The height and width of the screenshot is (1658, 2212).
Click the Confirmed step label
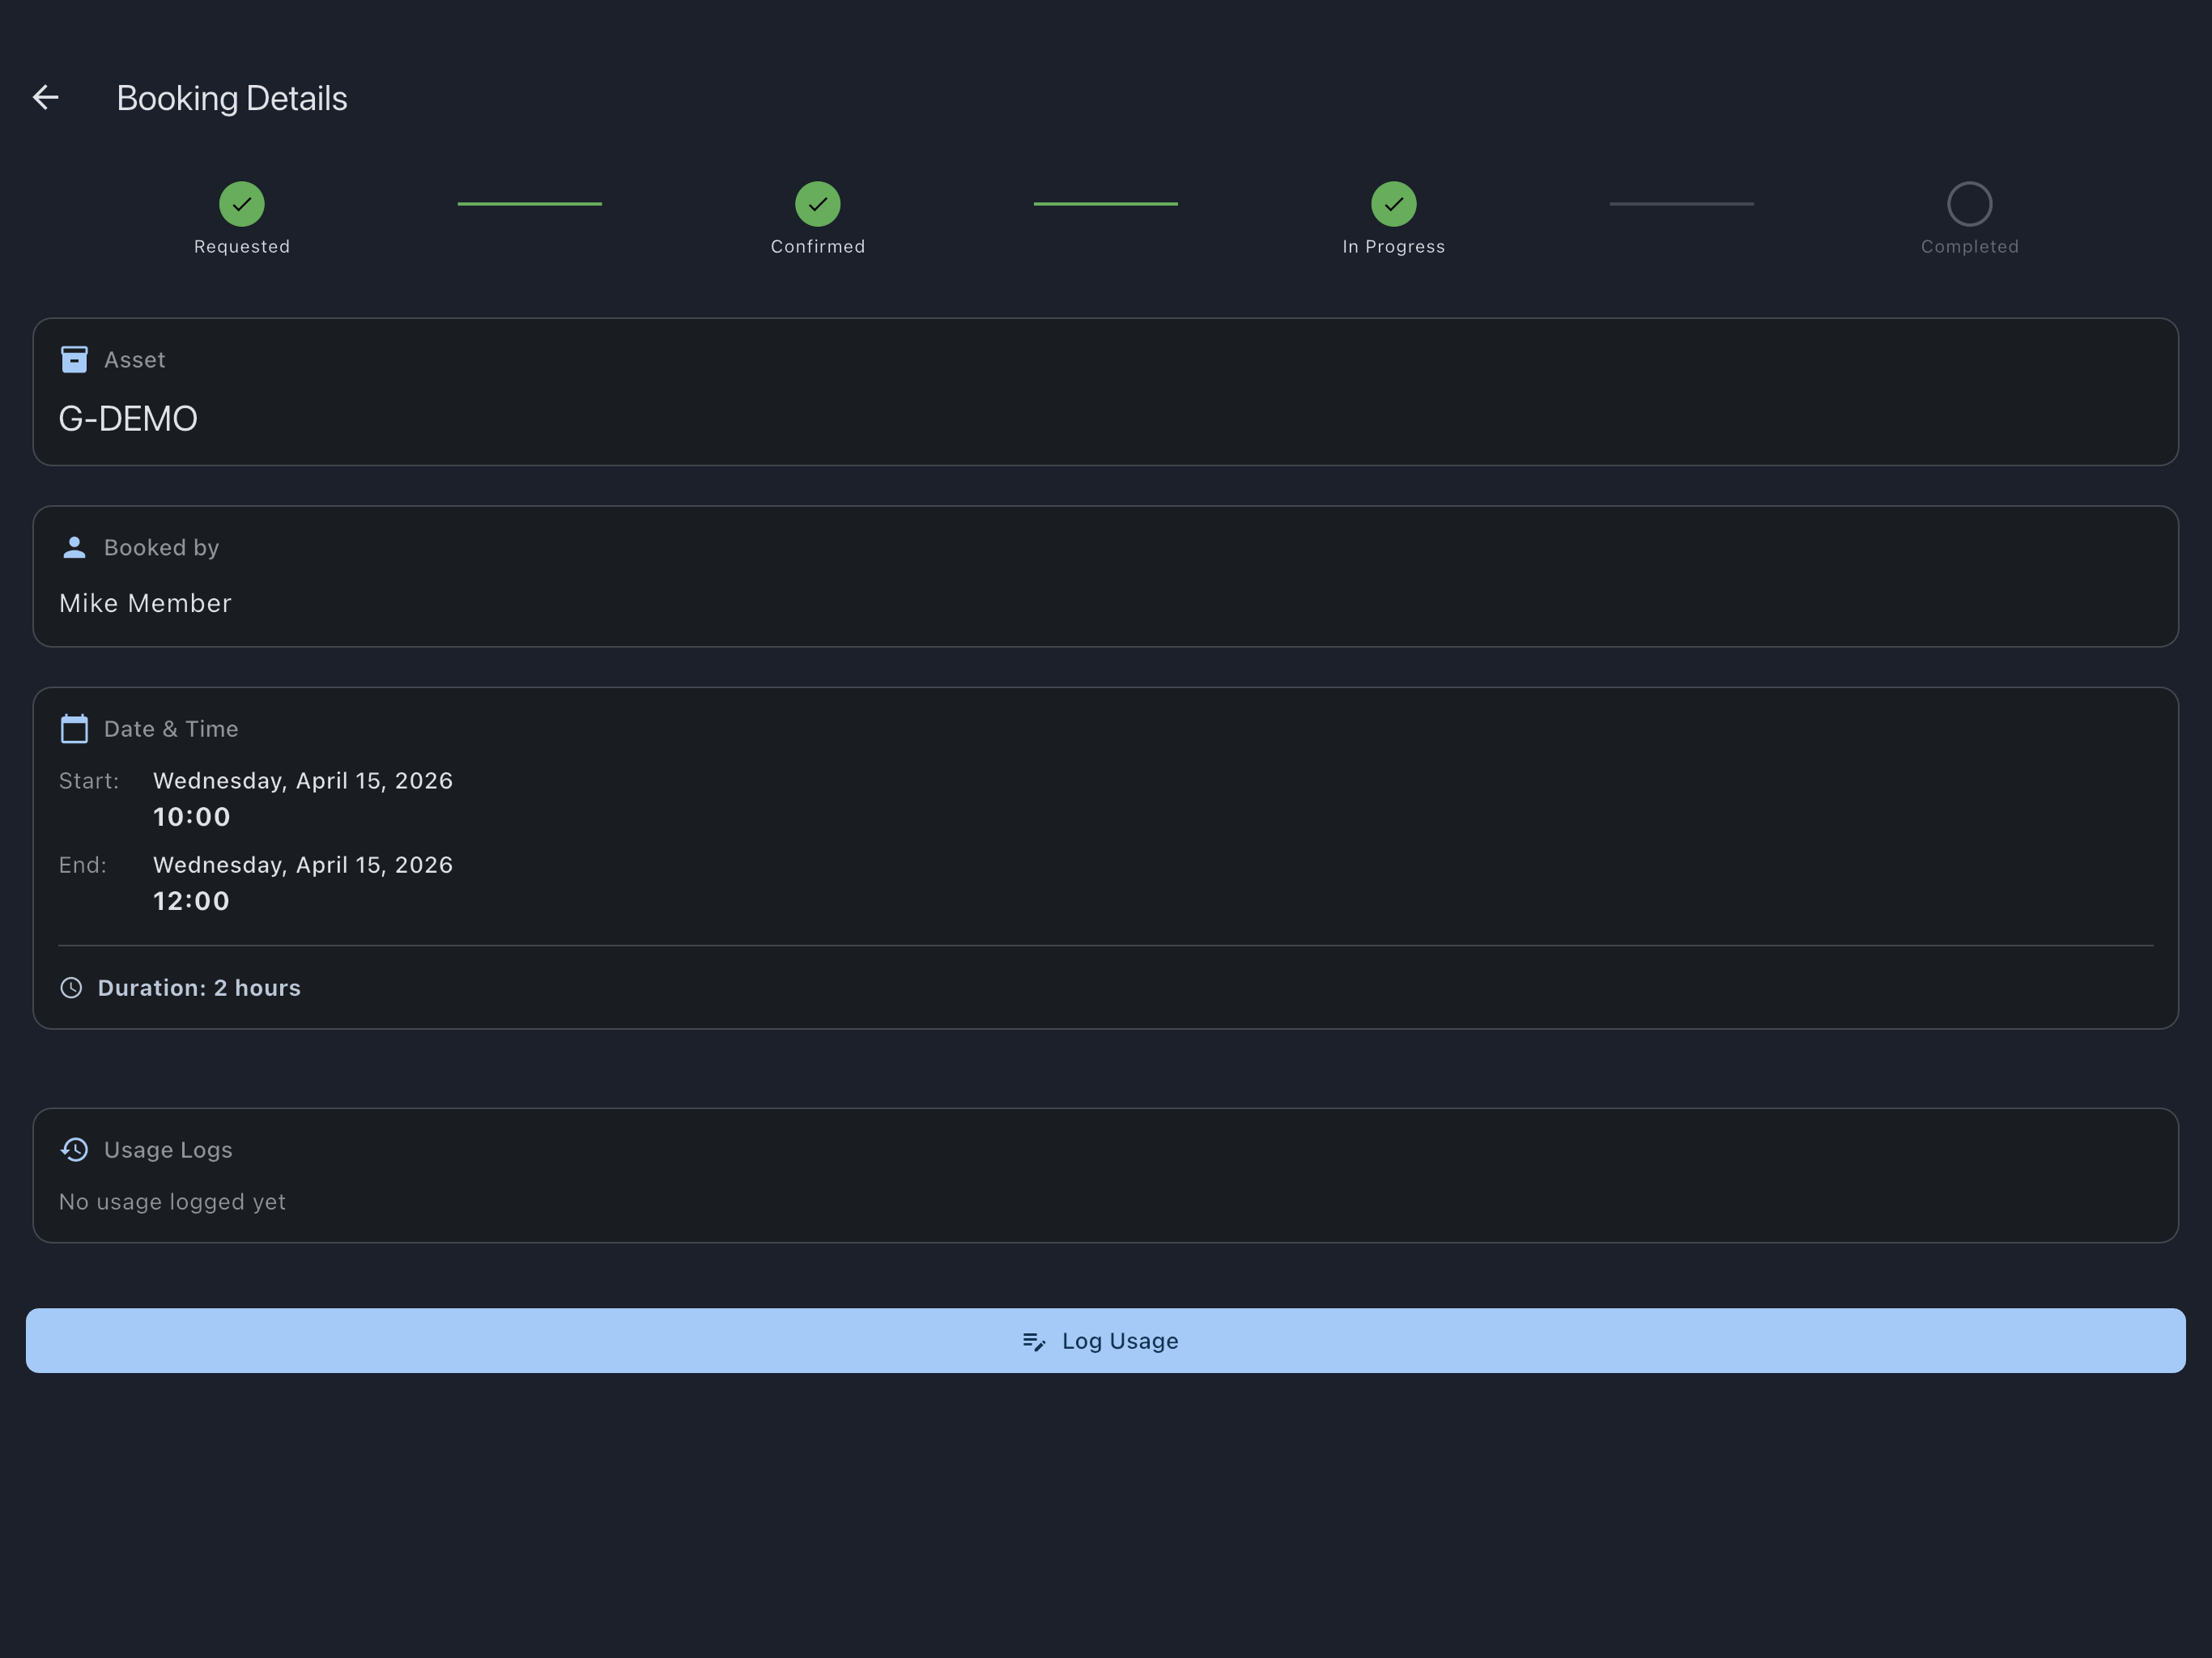click(818, 247)
